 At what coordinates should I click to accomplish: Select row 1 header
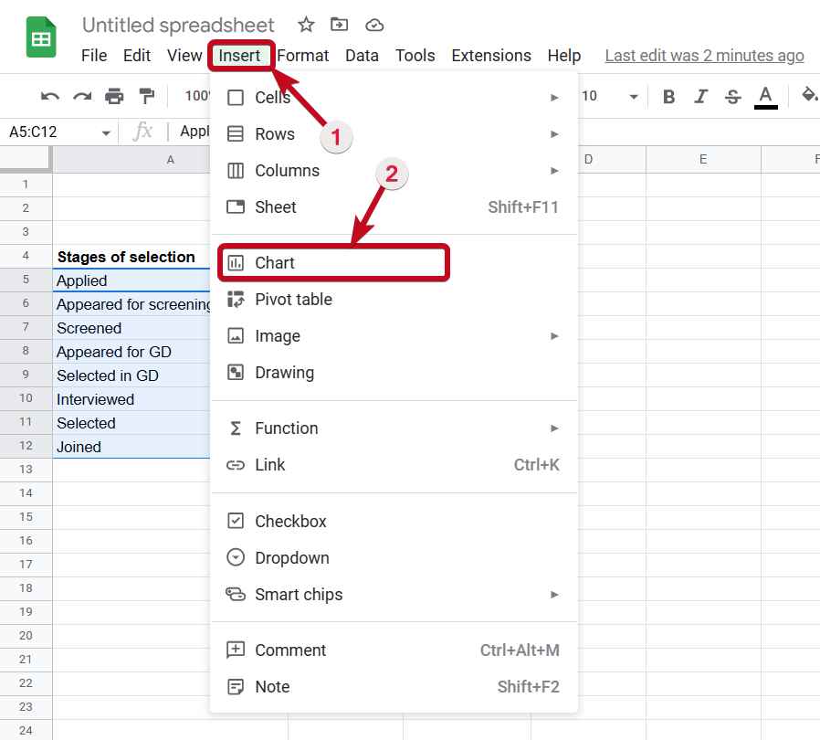pos(26,185)
